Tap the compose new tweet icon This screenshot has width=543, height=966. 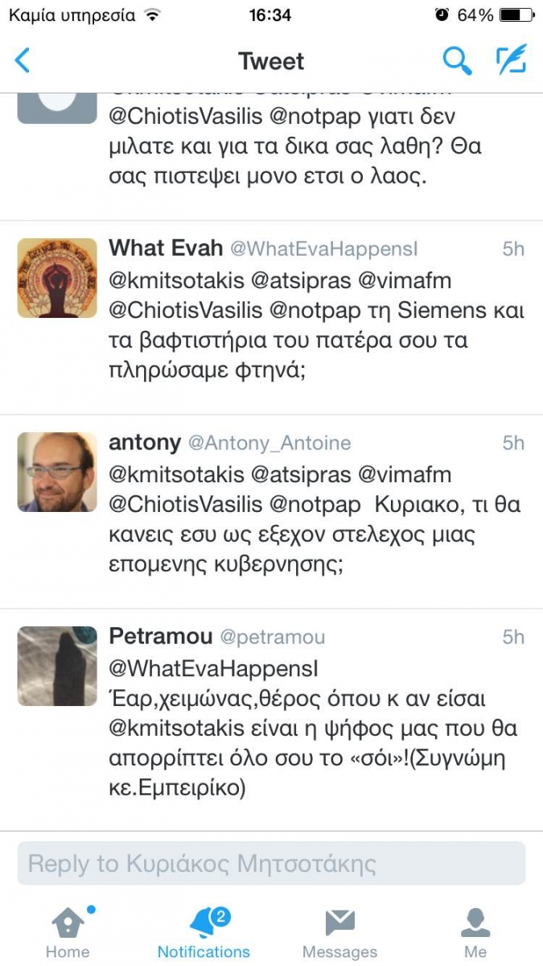pos(511,60)
